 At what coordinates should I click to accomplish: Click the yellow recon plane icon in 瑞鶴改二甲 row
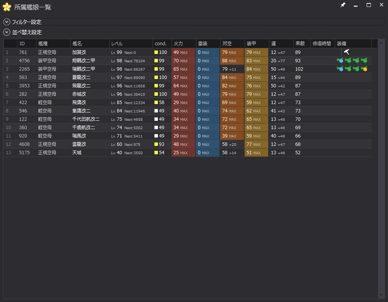364,69
